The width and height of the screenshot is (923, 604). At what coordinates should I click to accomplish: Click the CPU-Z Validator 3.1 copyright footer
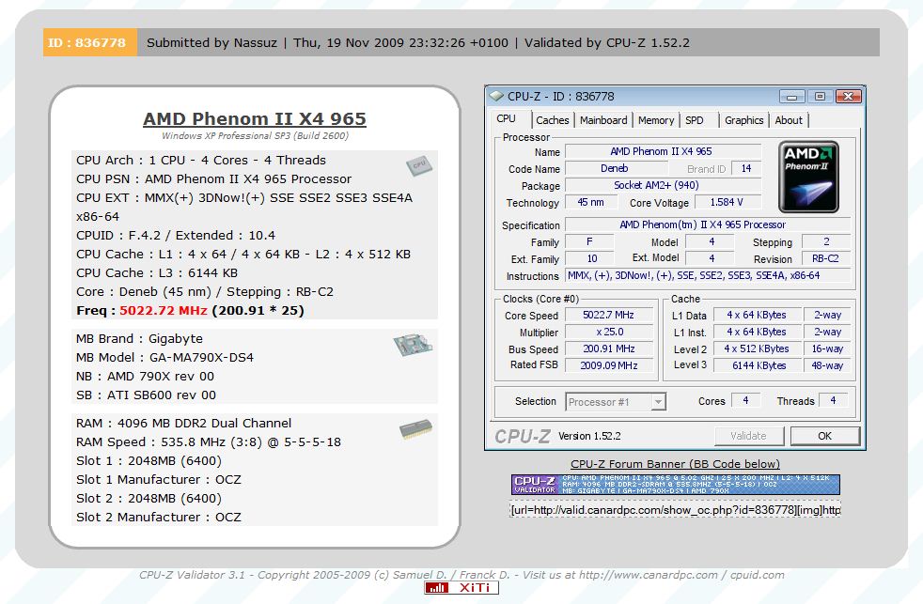coord(461,575)
